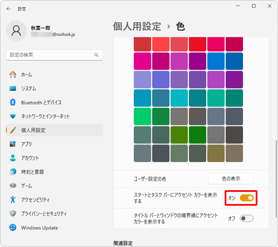Click the アプリ apps icon

pos(13,144)
